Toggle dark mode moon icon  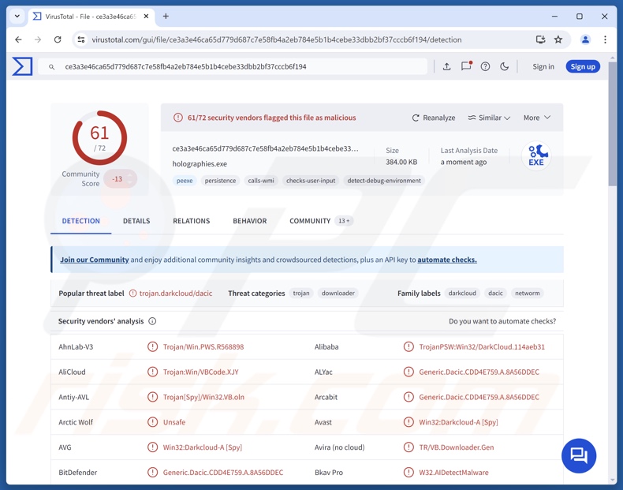(x=505, y=67)
